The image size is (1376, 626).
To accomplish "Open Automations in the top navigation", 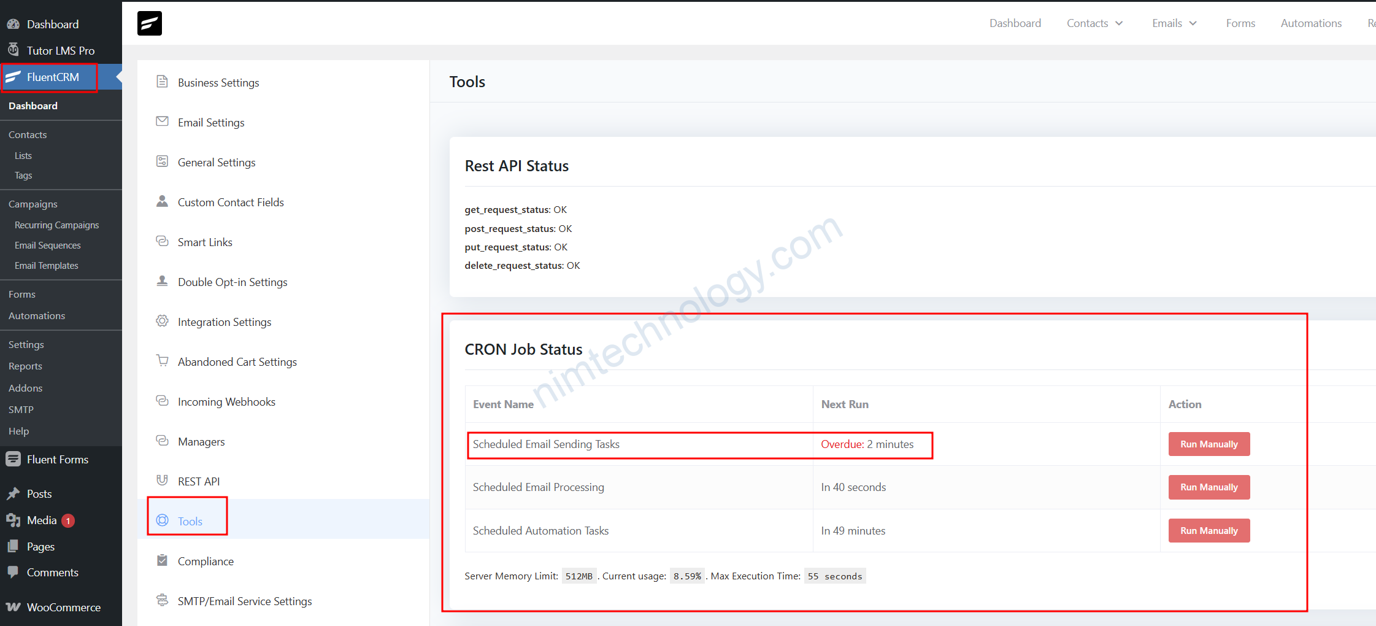I will [x=1311, y=23].
